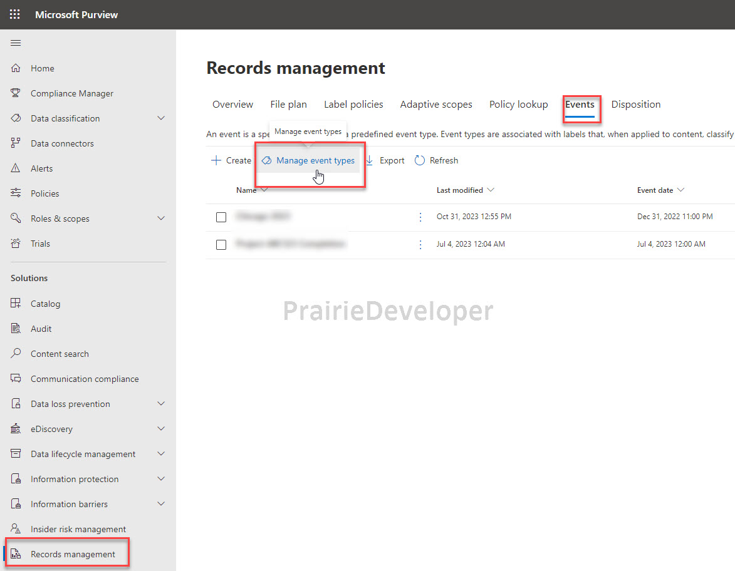The width and height of the screenshot is (735, 571).
Task: Open more actions for Jul 4, 2023 event
Action: 420,245
